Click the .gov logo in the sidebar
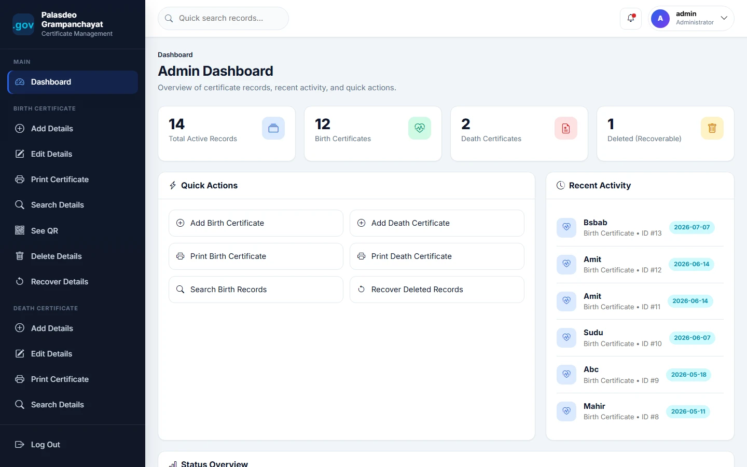This screenshot has width=747, height=467. point(23,24)
